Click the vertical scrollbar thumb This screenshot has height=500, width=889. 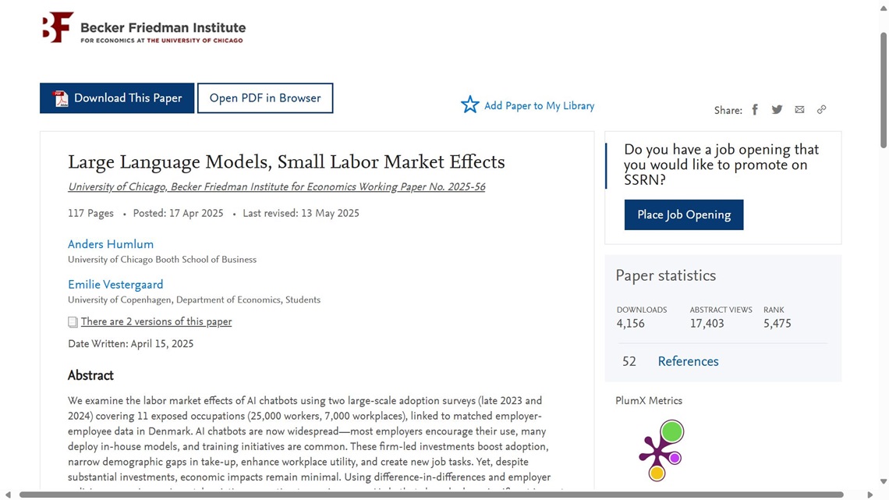pos(884,90)
